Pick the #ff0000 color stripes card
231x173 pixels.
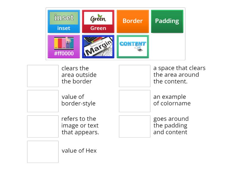(64, 46)
